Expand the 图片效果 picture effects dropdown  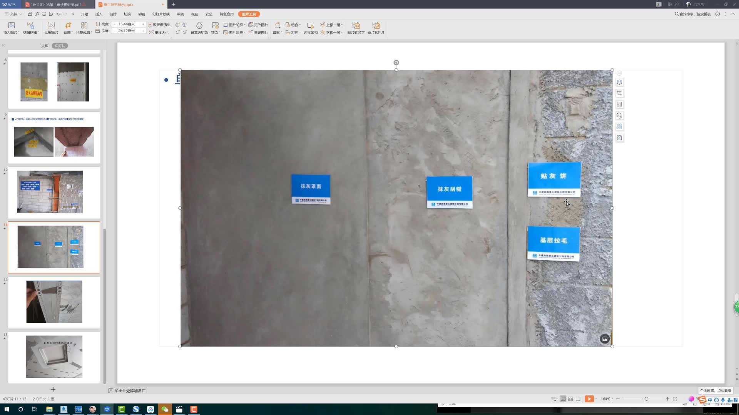point(235,33)
